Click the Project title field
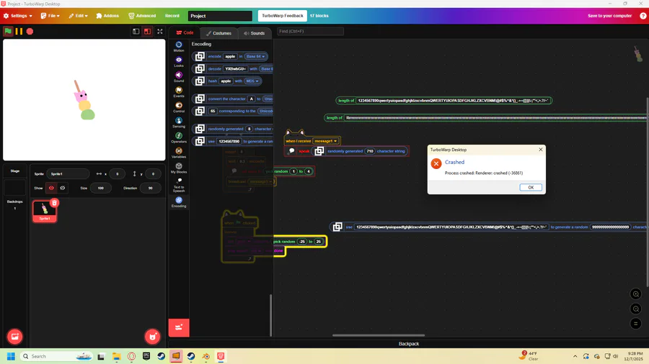Image resolution: width=649 pixels, height=364 pixels. [x=220, y=16]
